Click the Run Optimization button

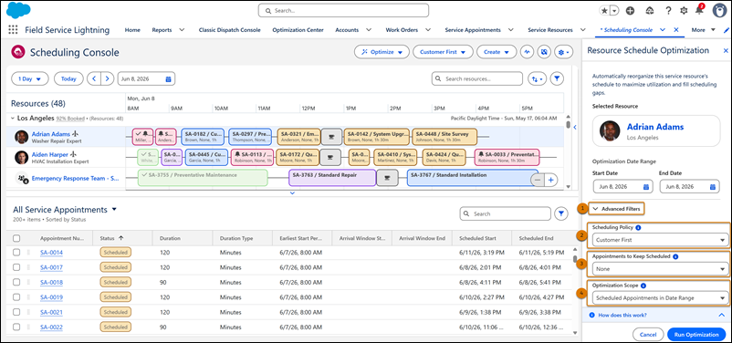click(x=696, y=335)
